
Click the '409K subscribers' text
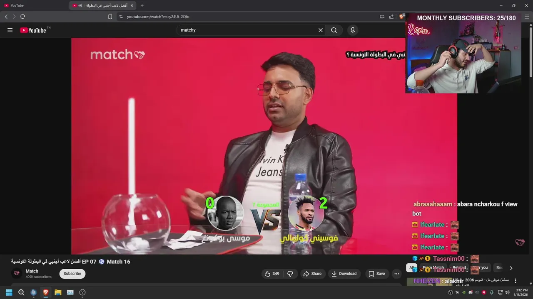(38, 277)
